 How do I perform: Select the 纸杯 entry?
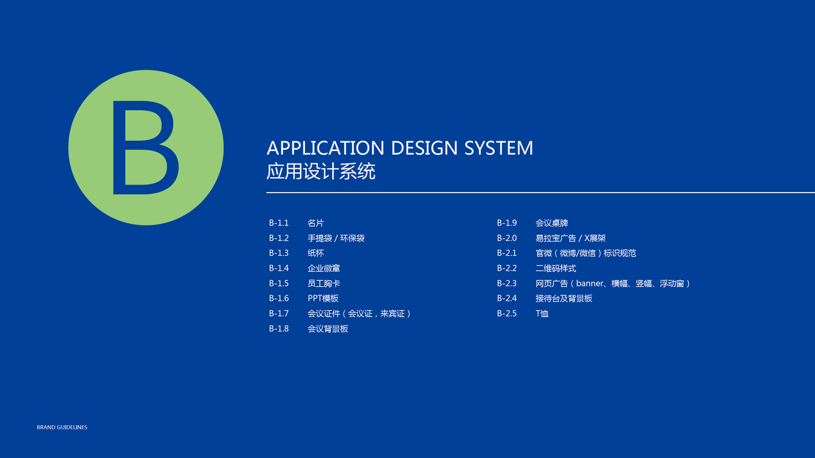(316, 253)
